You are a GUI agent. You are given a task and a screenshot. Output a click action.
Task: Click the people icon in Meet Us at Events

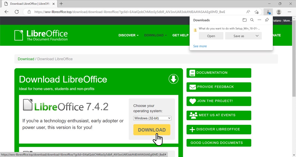(193, 115)
